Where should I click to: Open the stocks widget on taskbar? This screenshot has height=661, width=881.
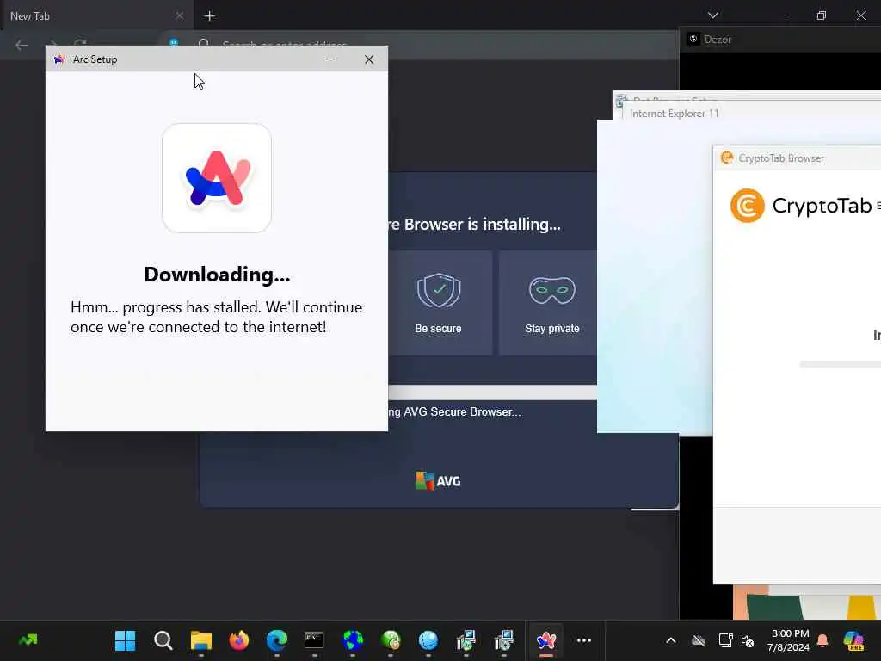28,640
